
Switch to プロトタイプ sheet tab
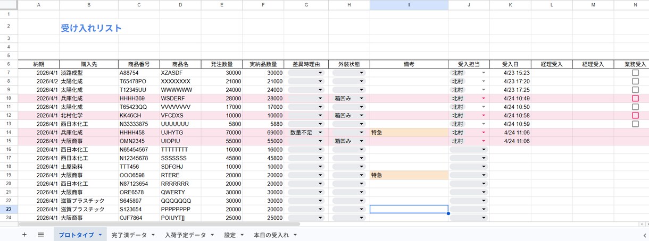(x=76, y=235)
